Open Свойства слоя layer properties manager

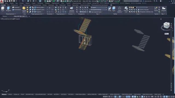(126, 10)
